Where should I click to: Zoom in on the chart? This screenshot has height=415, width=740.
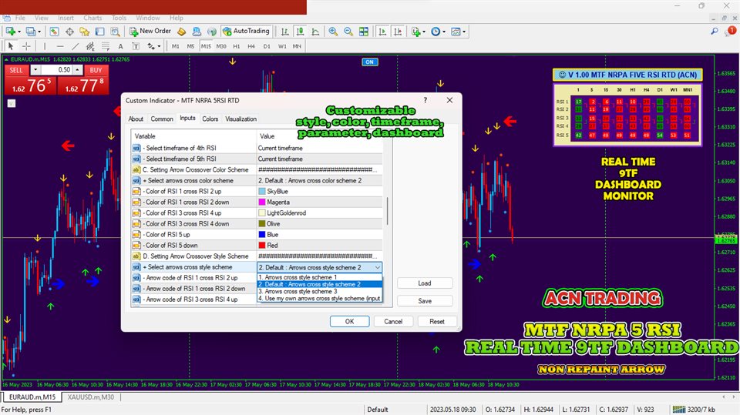click(x=333, y=32)
